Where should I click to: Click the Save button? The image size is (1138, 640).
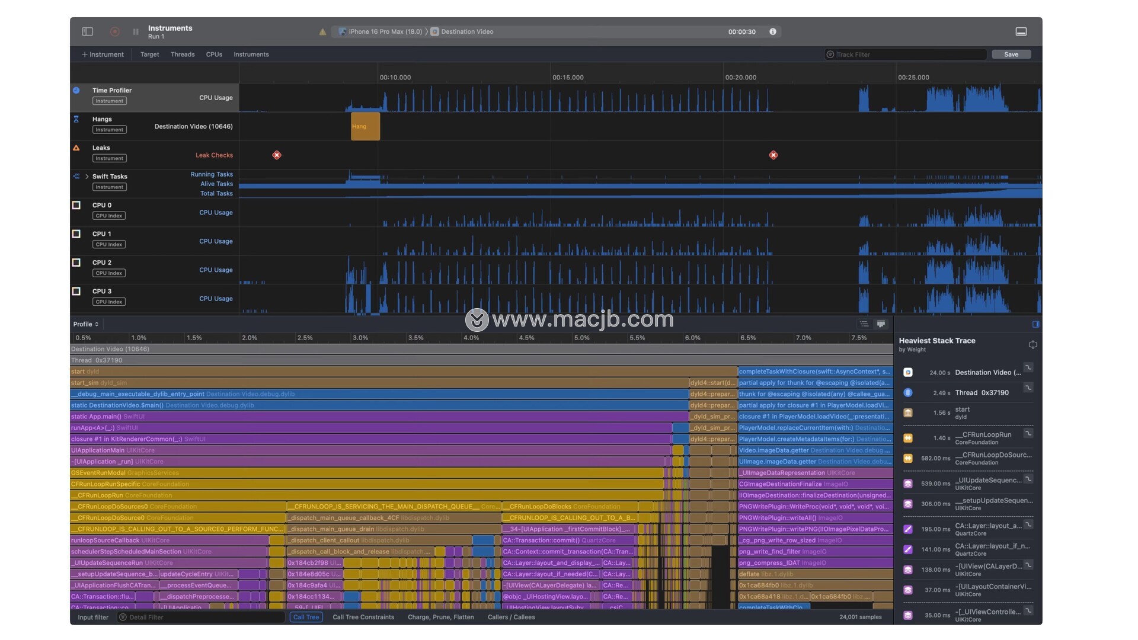coord(1011,55)
